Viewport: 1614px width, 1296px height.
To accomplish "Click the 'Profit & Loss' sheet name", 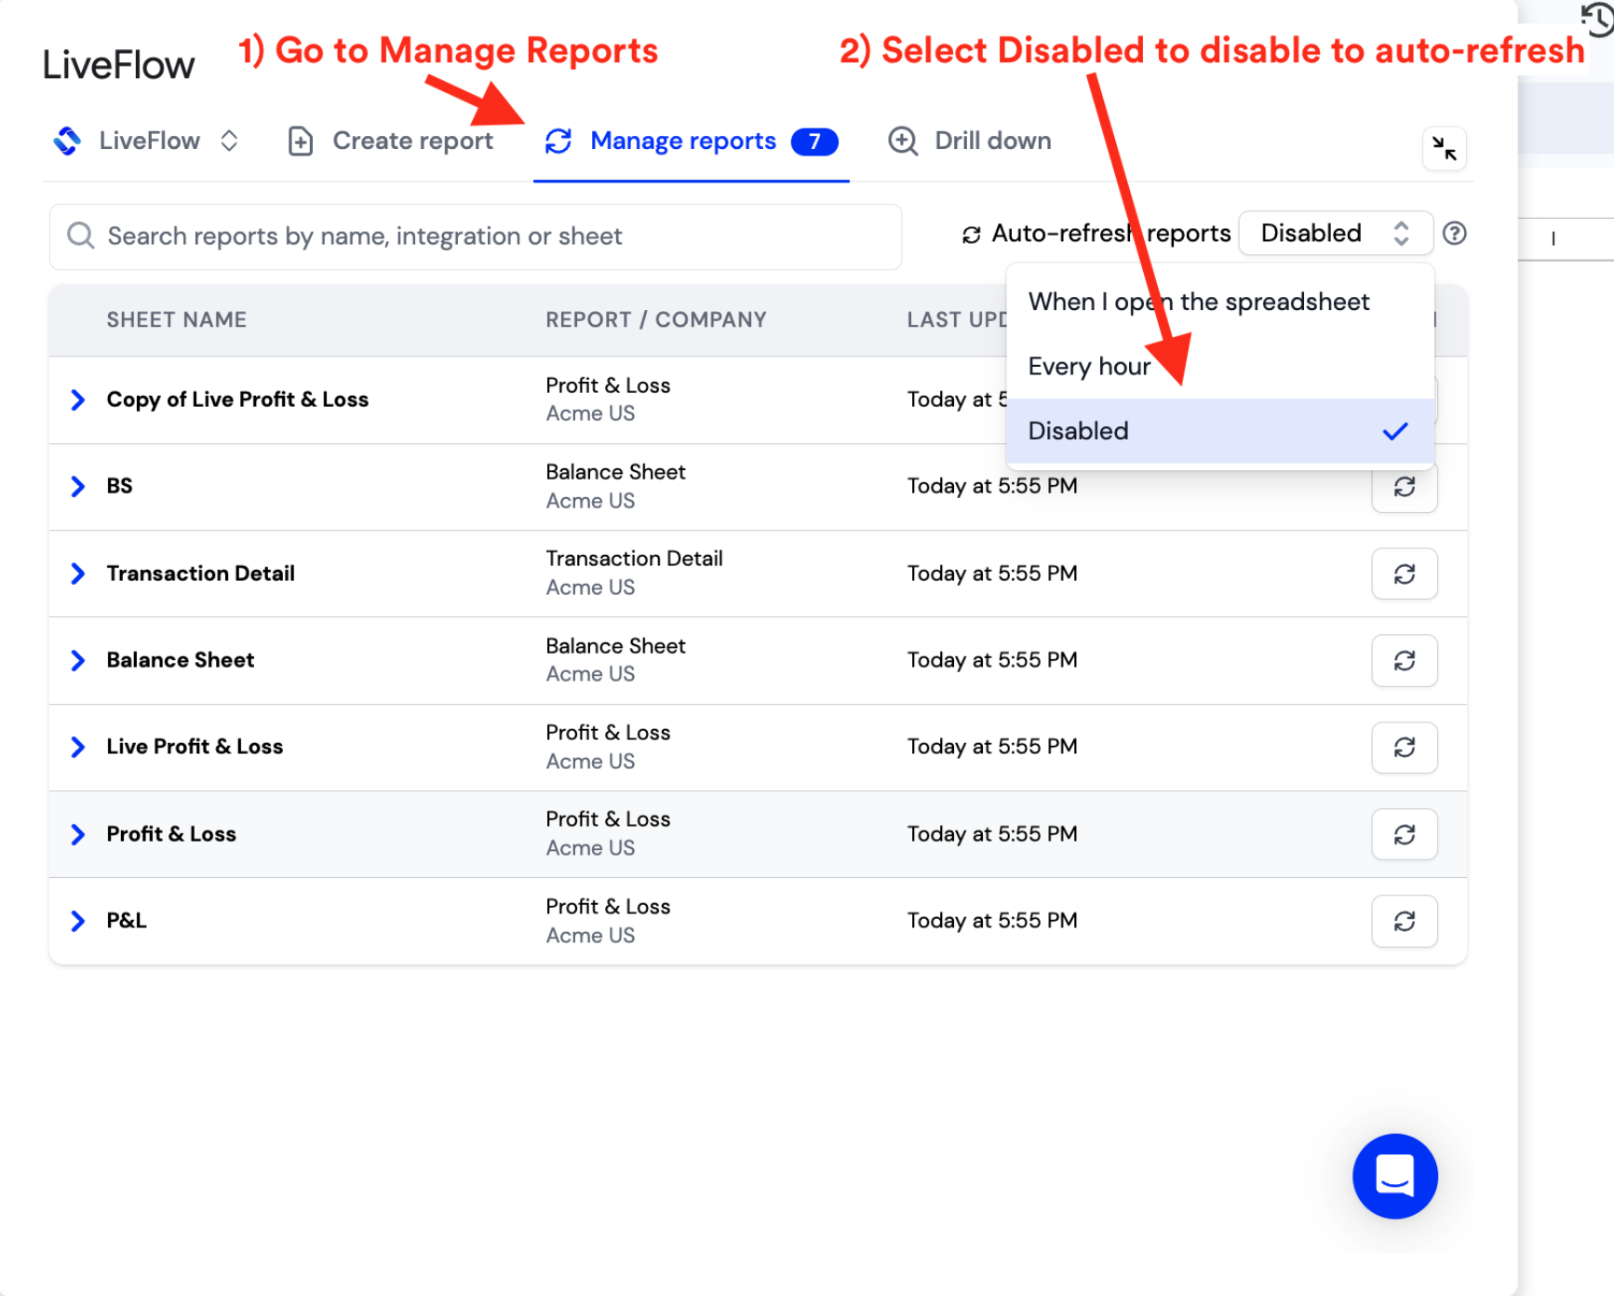I will (171, 834).
